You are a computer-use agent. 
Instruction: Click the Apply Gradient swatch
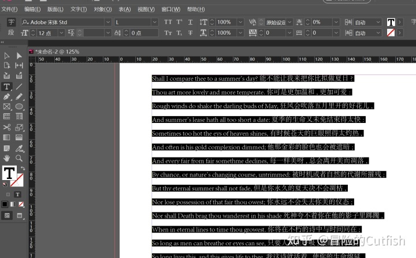coord(13,204)
